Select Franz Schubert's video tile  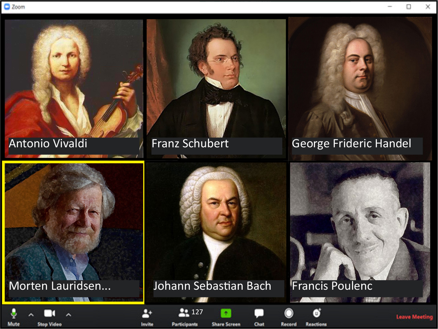(216, 89)
